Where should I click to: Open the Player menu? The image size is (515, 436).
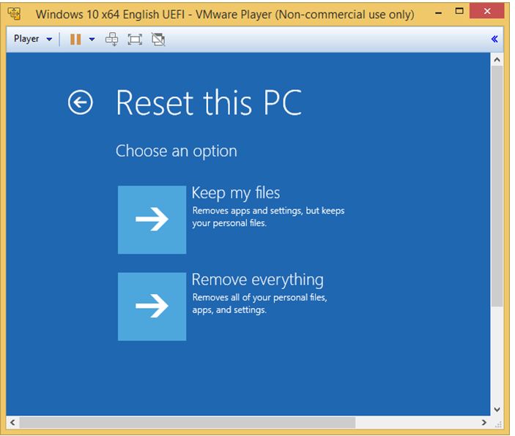click(x=32, y=39)
